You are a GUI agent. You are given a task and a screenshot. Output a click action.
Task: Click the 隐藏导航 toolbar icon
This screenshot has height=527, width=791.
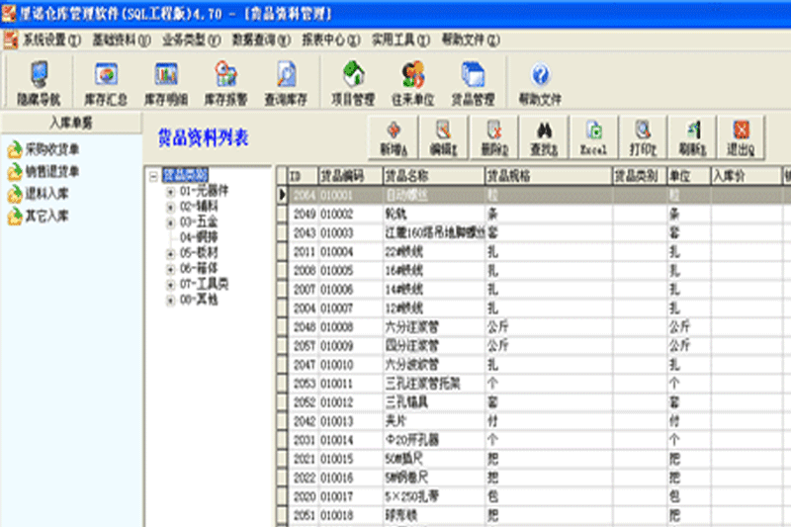click(x=39, y=74)
